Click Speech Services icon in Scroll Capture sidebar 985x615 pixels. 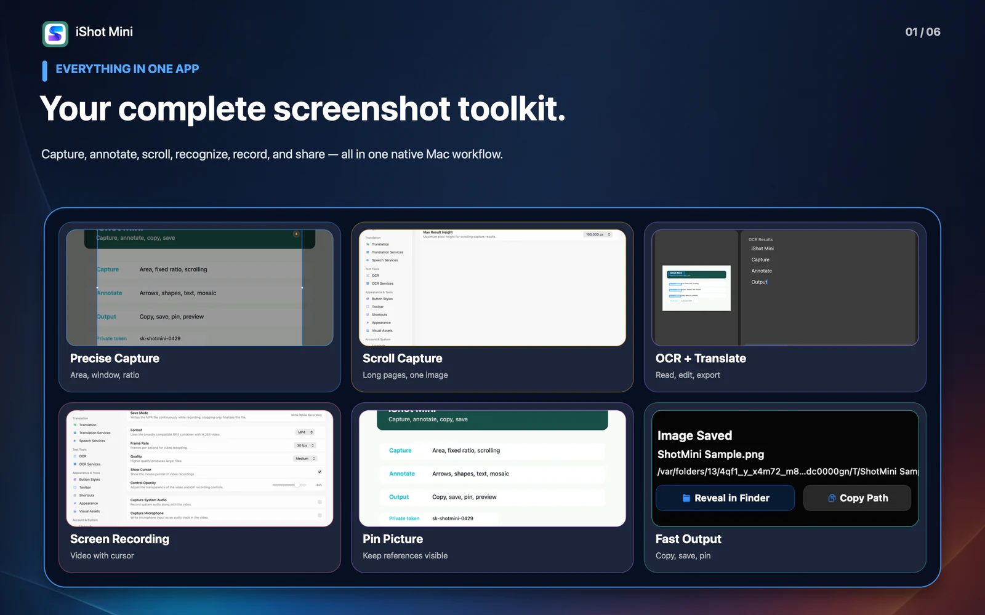click(368, 260)
